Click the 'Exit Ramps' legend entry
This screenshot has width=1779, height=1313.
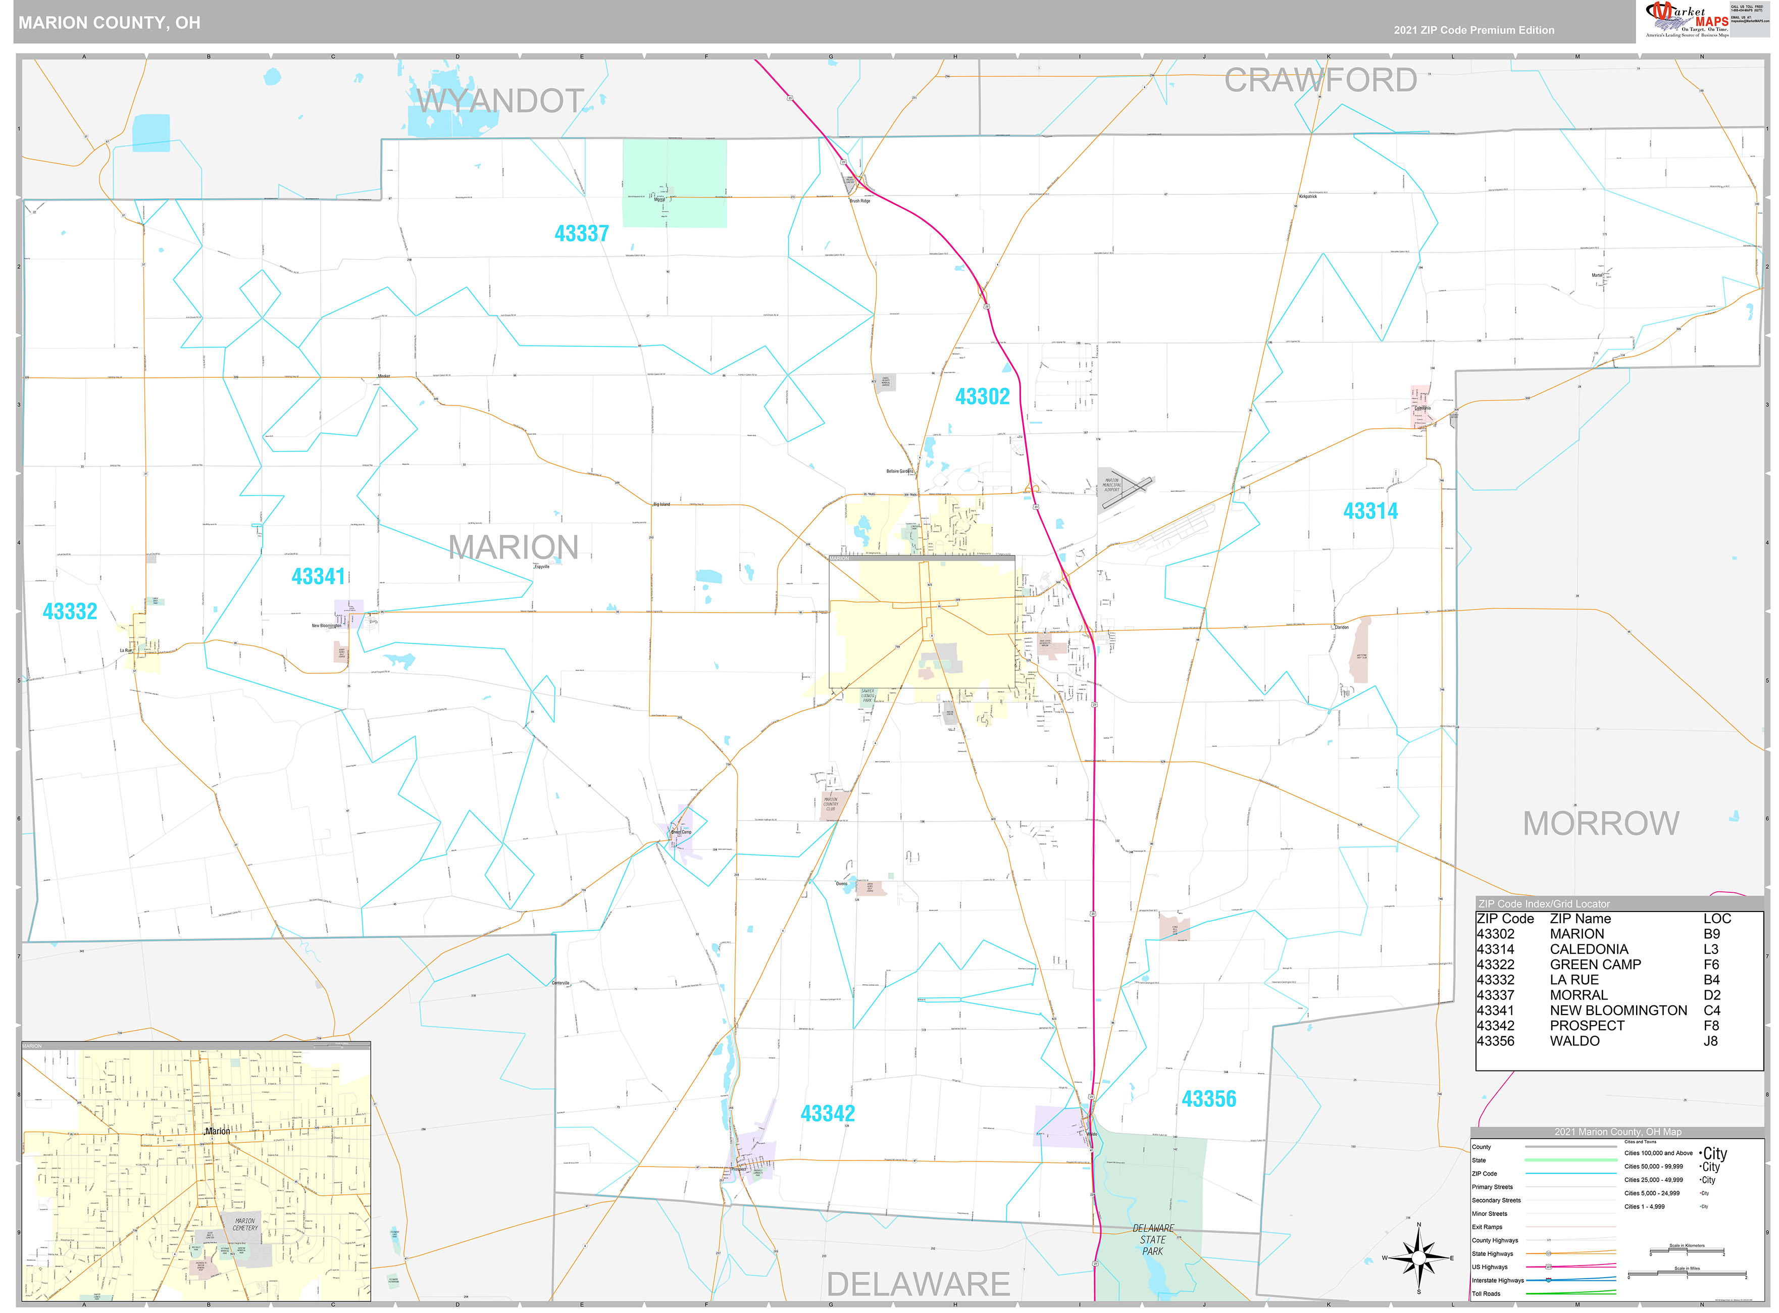(1487, 1227)
